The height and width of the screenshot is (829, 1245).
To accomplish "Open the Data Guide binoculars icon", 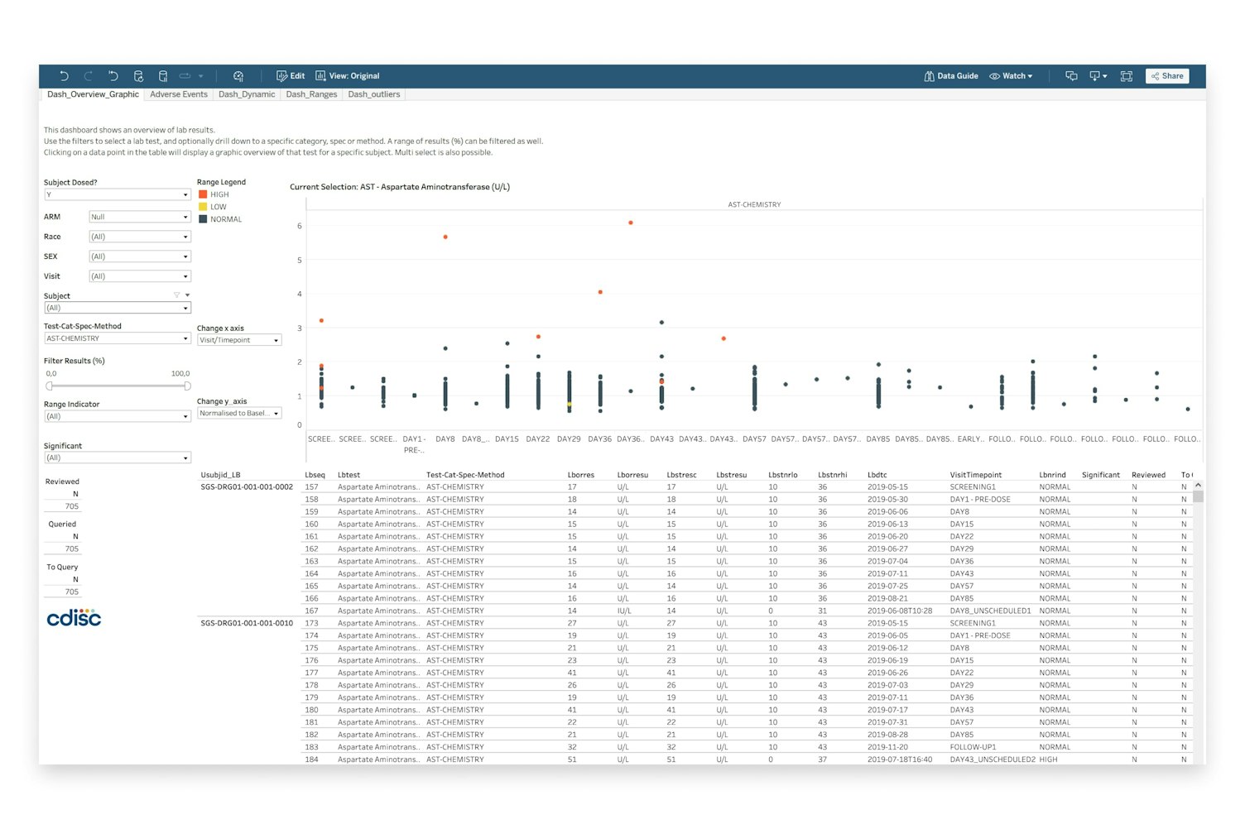I will (950, 76).
